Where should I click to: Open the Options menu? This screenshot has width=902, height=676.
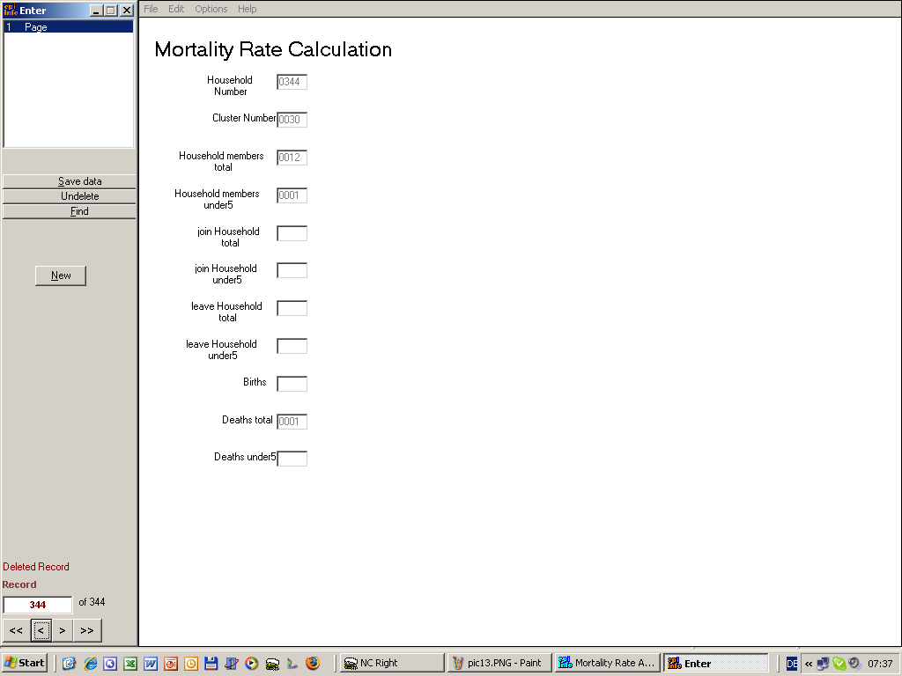(x=211, y=9)
